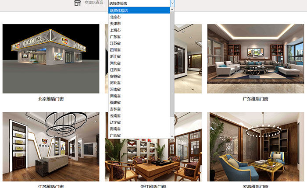The height and width of the screenshot is (188, 307).
Task: Click the dropdown list scroll down arrow
Action: point(172,136)
